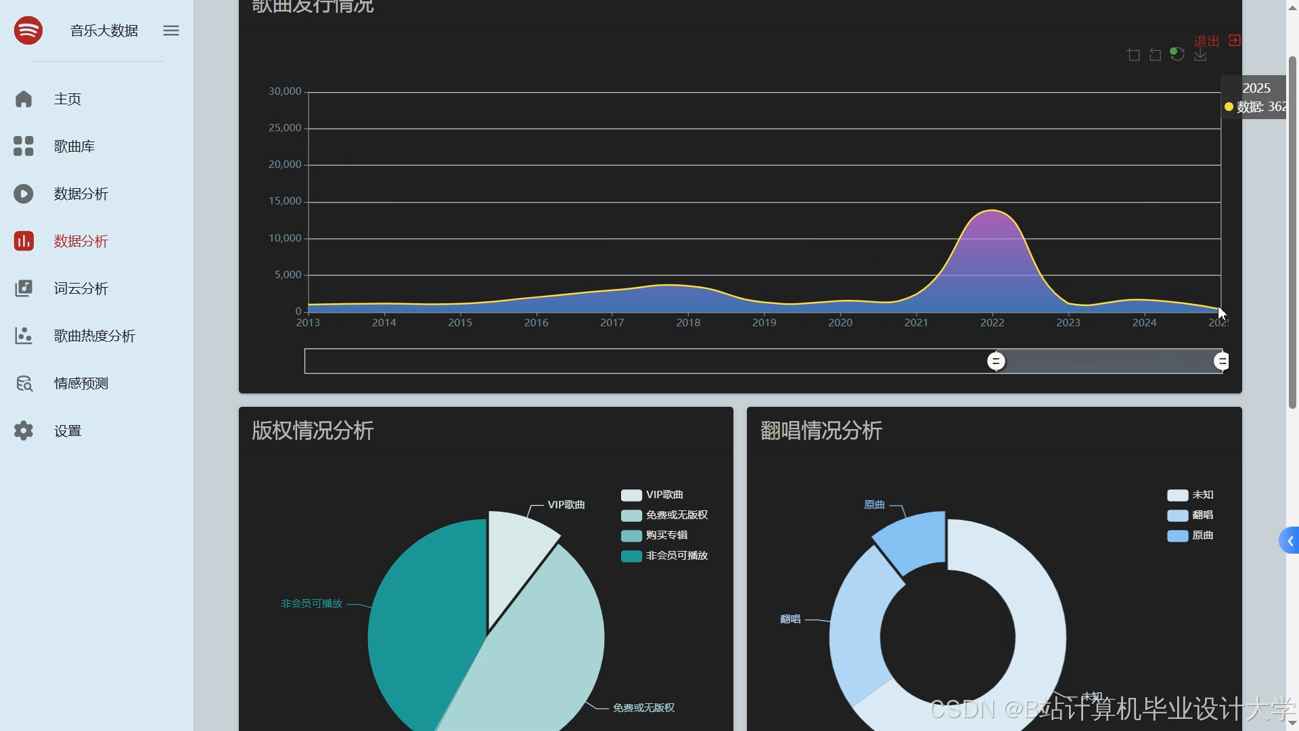Open 词云分析 menu item
The height and width of the screenshot is (731, 1299).
(x=81, y=289)
